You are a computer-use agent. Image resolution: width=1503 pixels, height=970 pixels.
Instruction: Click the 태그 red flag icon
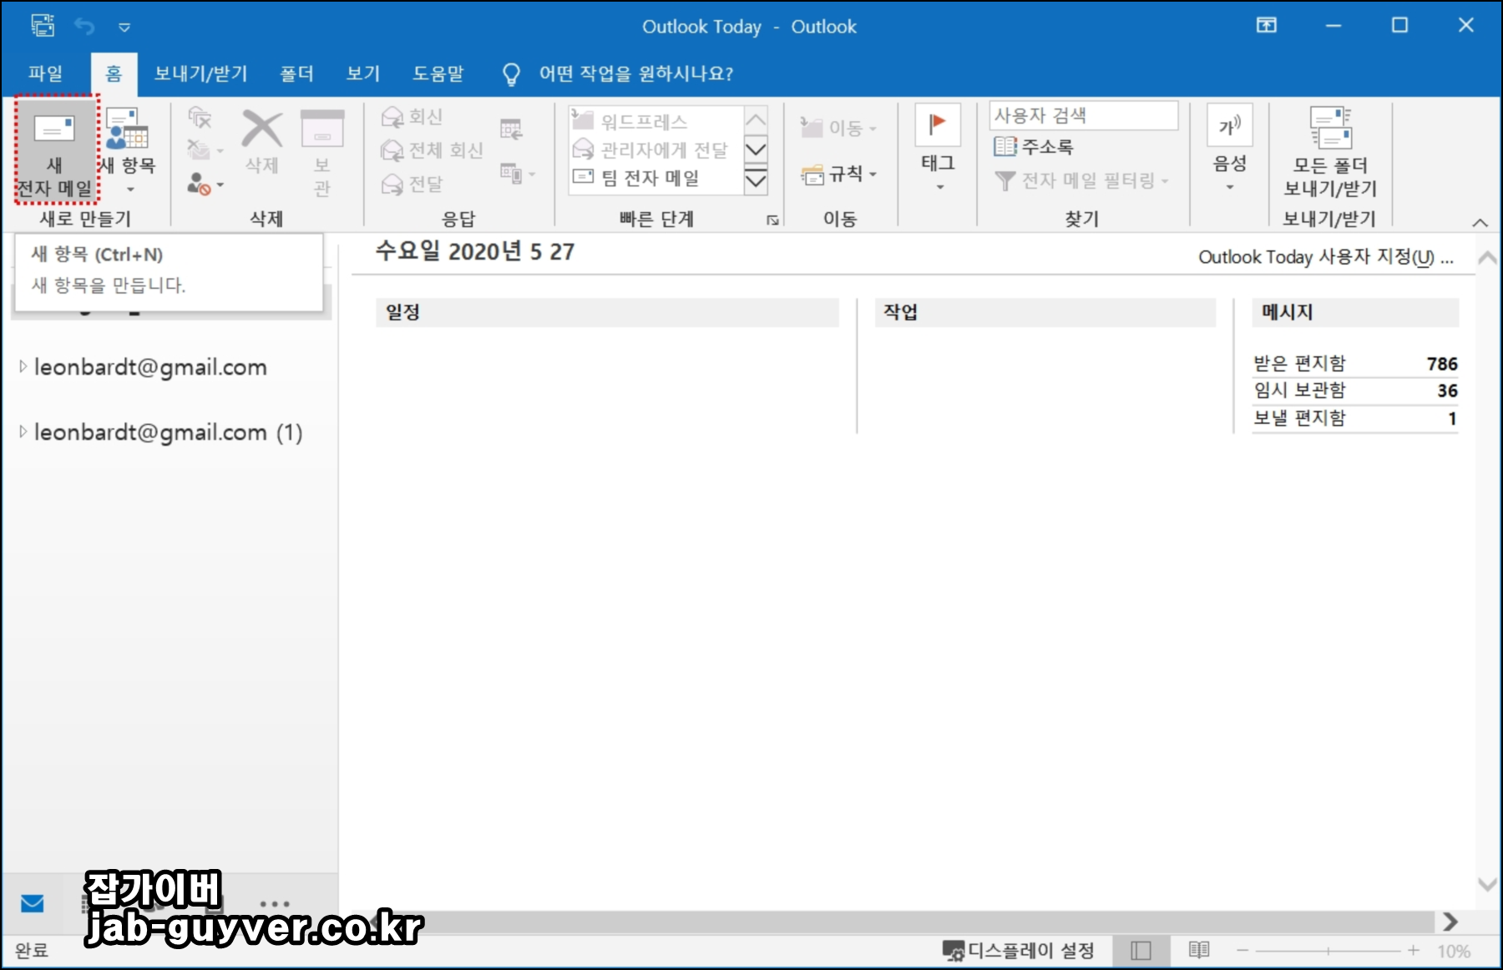(x=938, y=124)
